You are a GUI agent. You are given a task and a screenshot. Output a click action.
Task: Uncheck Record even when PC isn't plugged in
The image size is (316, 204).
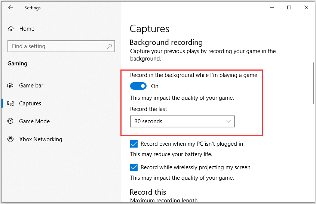click(x=134, y=144)
